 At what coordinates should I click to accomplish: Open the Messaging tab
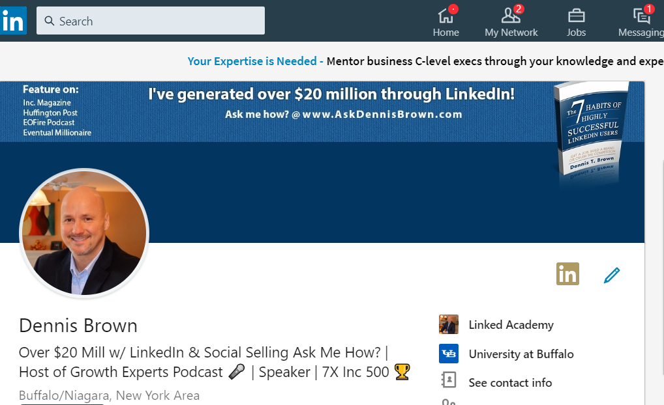pyautogui.click(x=641, y=21)
